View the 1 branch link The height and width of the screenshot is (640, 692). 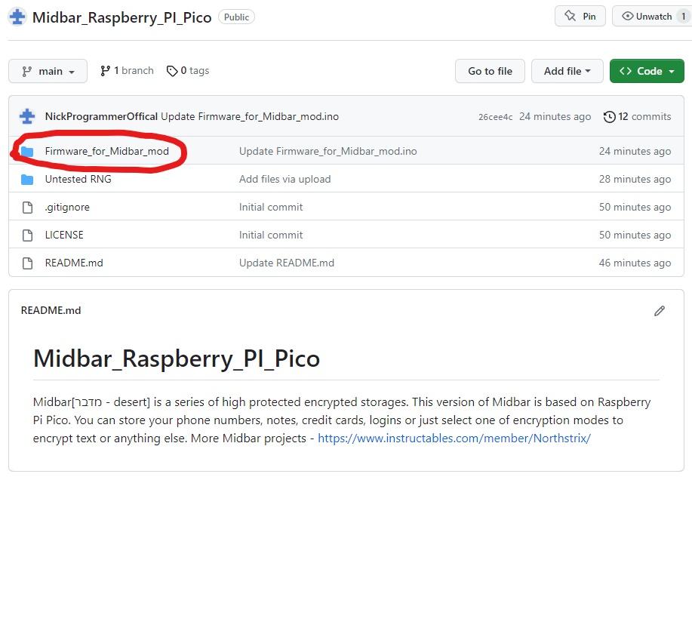[127, 71]
